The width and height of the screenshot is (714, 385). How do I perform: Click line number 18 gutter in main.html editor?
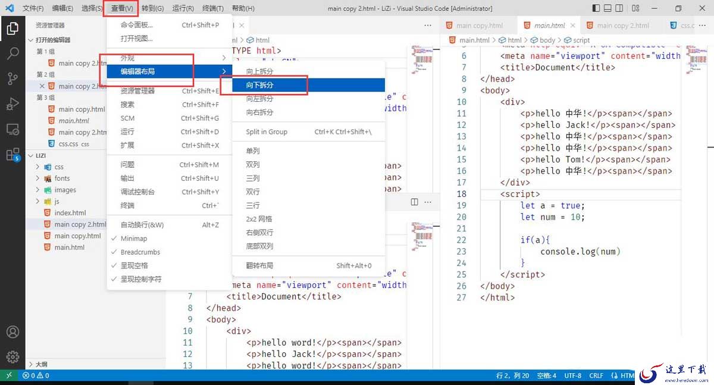pyautogui.click(x=462, y=194)
